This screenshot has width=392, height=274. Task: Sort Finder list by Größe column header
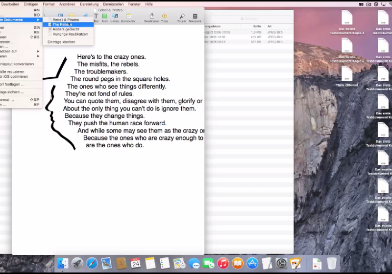pos(257,26)
